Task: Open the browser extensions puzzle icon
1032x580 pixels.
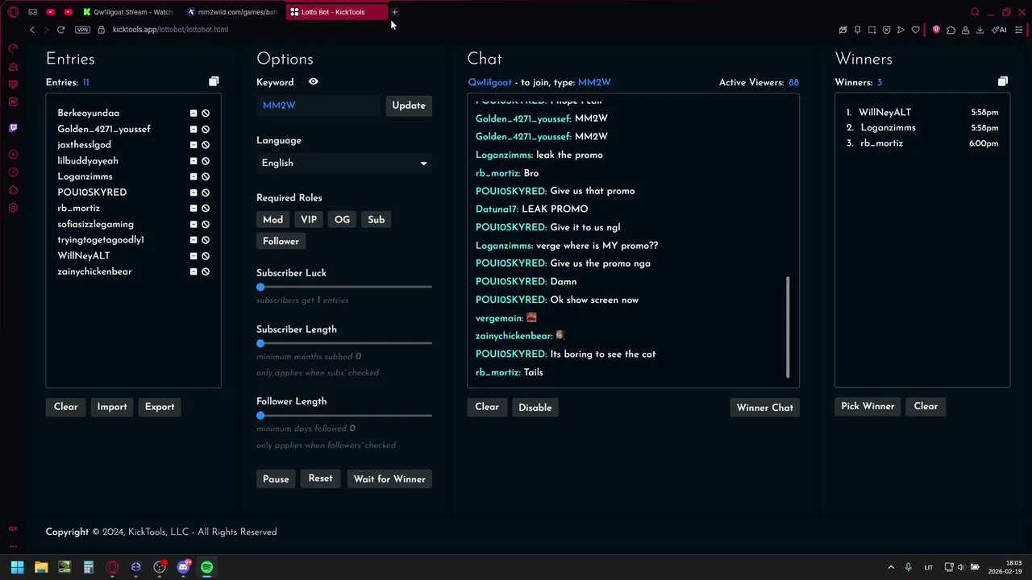Action: tap(951, 30)
